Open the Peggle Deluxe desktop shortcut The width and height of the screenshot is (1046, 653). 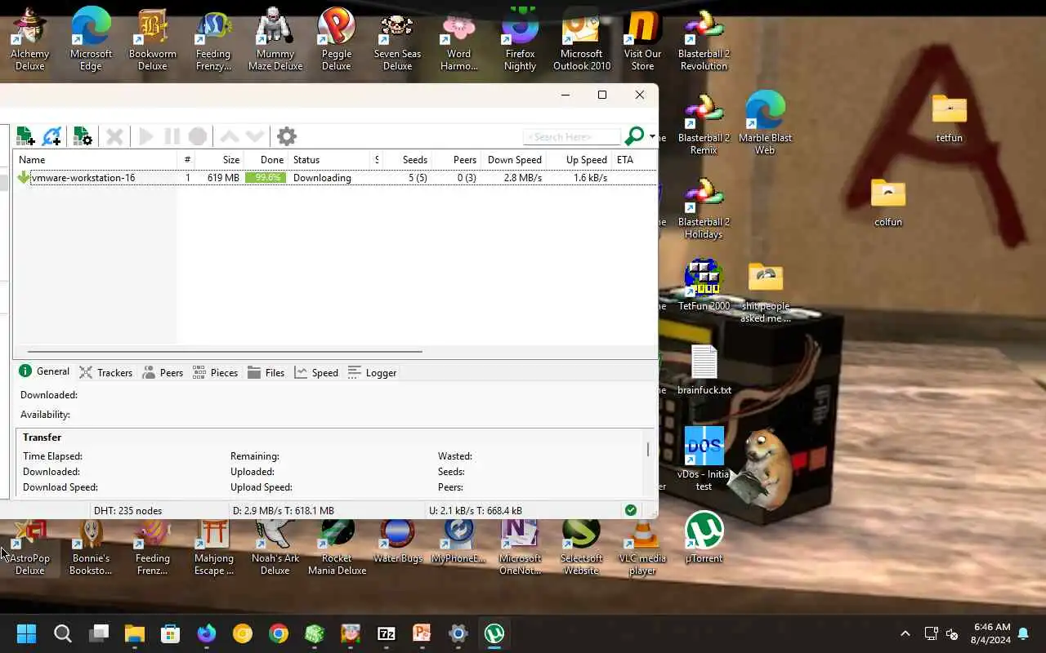pos(336,39)
